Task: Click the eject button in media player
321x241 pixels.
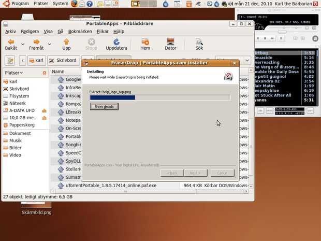Action: point(281,38)
